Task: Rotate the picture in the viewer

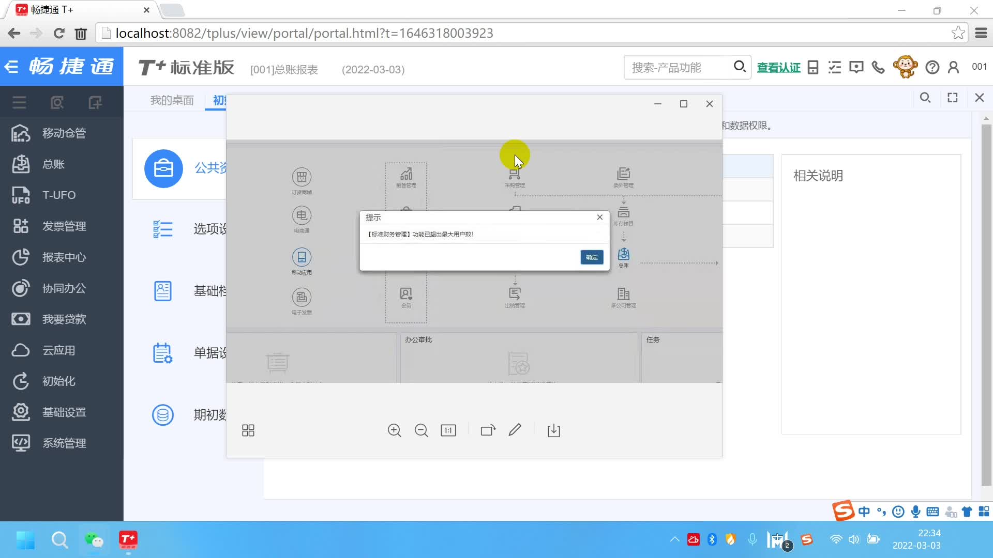Action: tap(488, 430)
